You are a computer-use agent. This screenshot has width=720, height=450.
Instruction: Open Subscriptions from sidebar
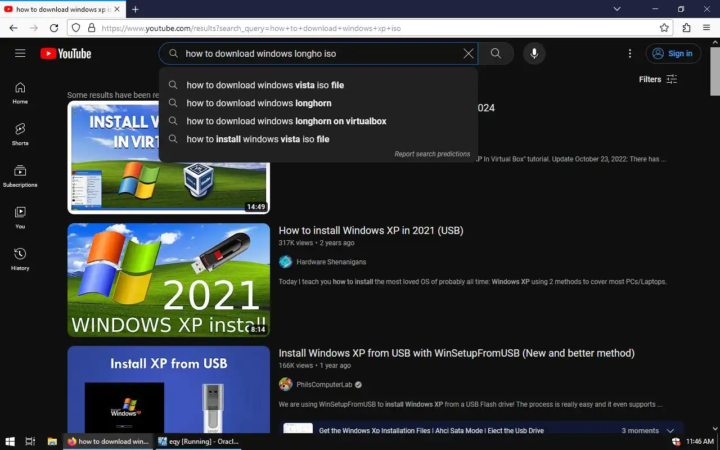click(x=20, y=177)
